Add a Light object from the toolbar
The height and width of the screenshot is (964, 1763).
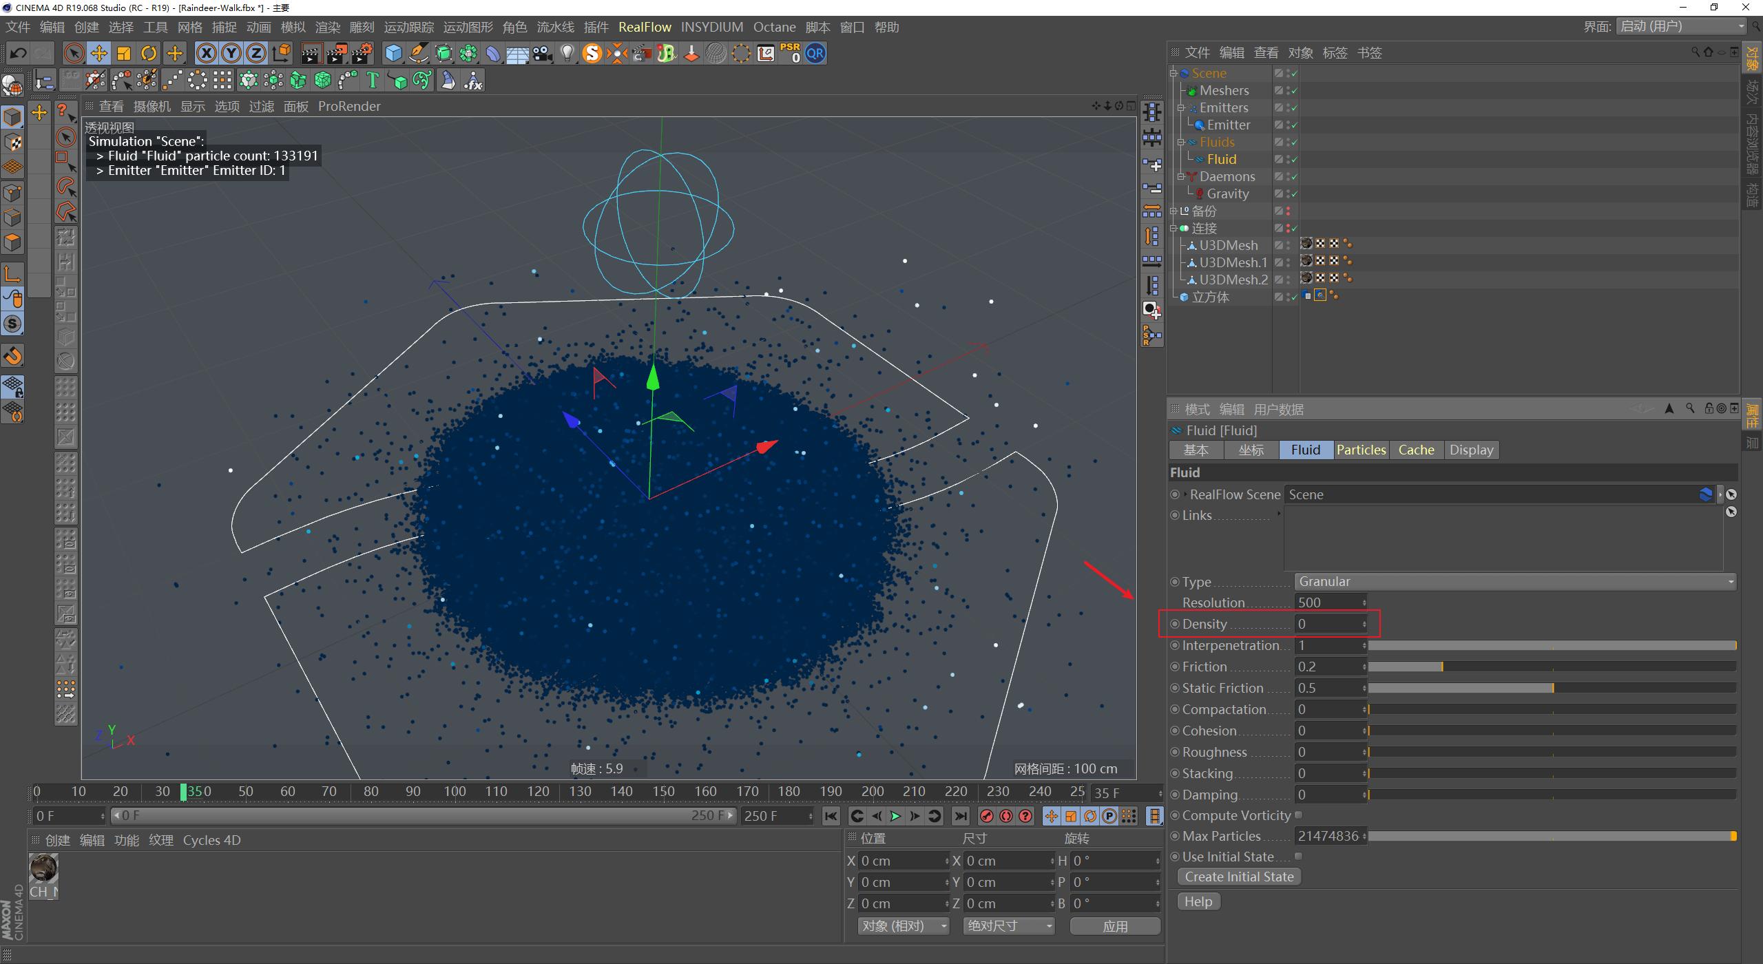tap(567, 54)
